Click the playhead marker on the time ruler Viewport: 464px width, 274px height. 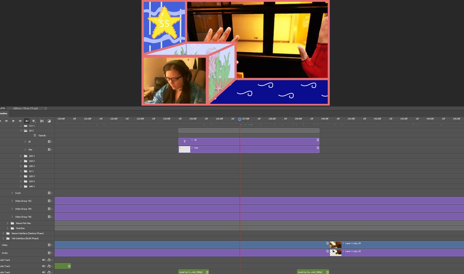(240, 119)
